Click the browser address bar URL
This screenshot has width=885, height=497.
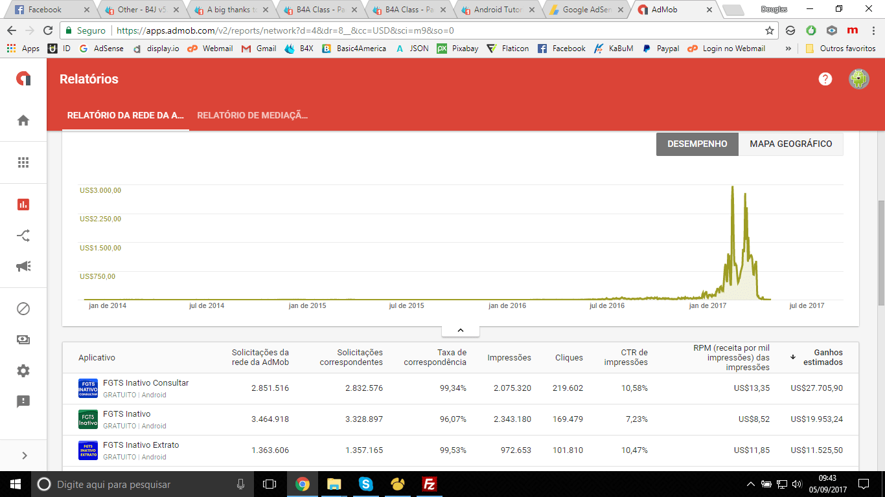(285, 30)
